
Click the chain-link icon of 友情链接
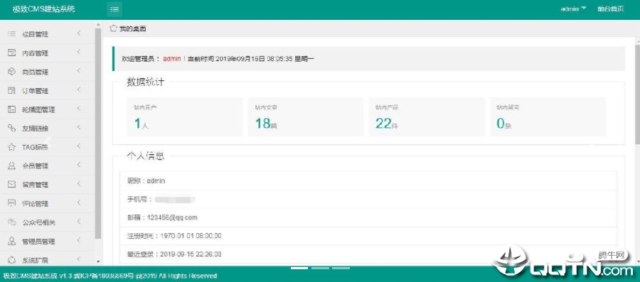click(12, 128)
